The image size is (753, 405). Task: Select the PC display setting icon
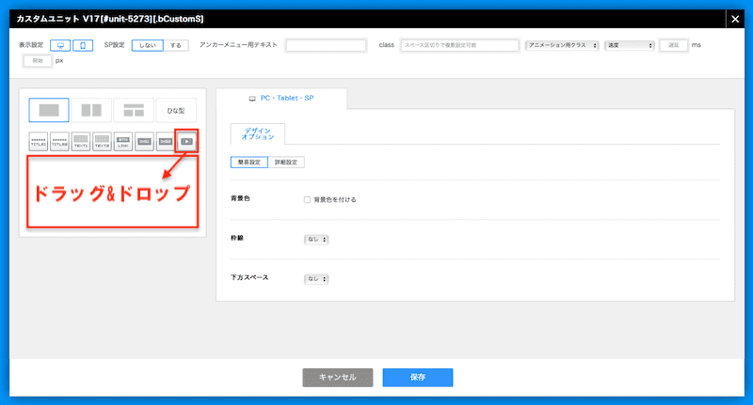tap(61, 45)
